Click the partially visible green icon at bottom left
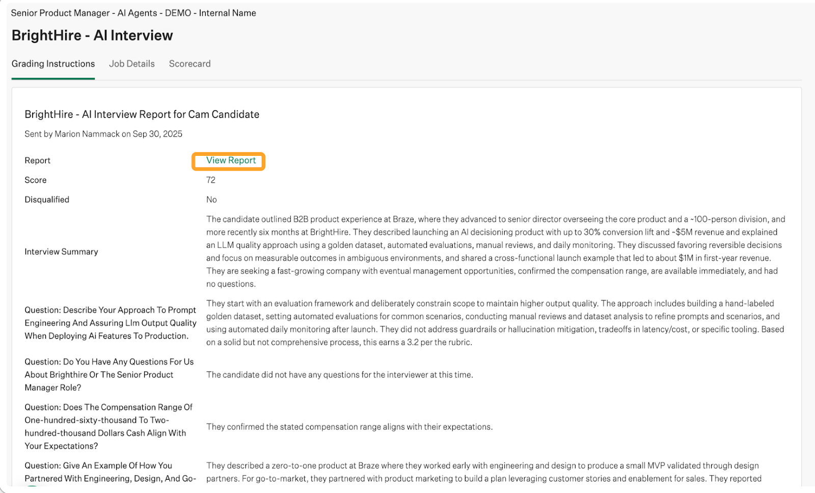The height and width of the screenshot is (493, 815). point(32,488)
